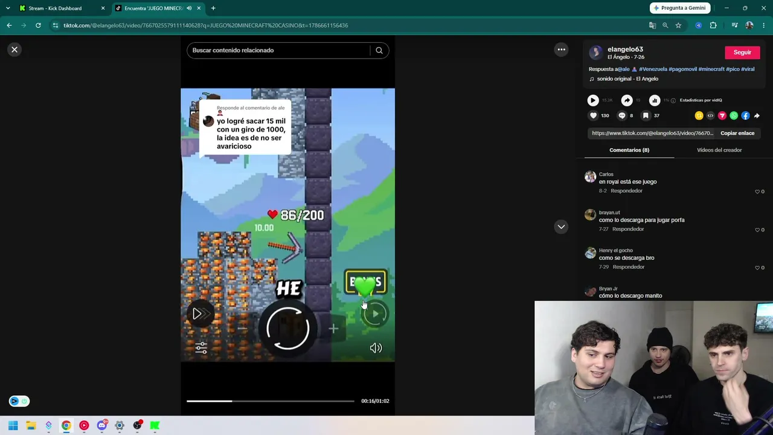The height and width of the screenshot is (435, 773).
Task: Open the #minecraft hashtag
Action: point(711,69)
